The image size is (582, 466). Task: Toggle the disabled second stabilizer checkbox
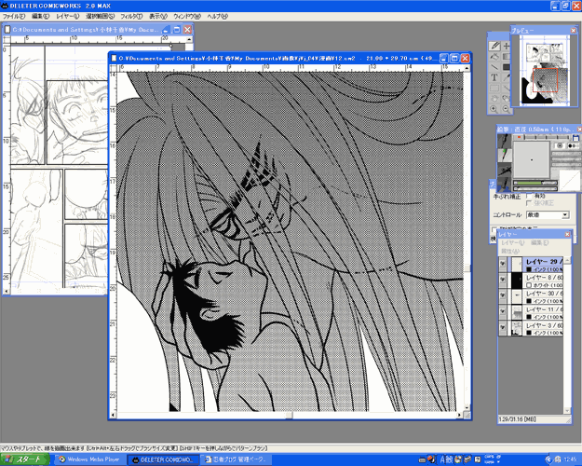click(x=529, y=203)
